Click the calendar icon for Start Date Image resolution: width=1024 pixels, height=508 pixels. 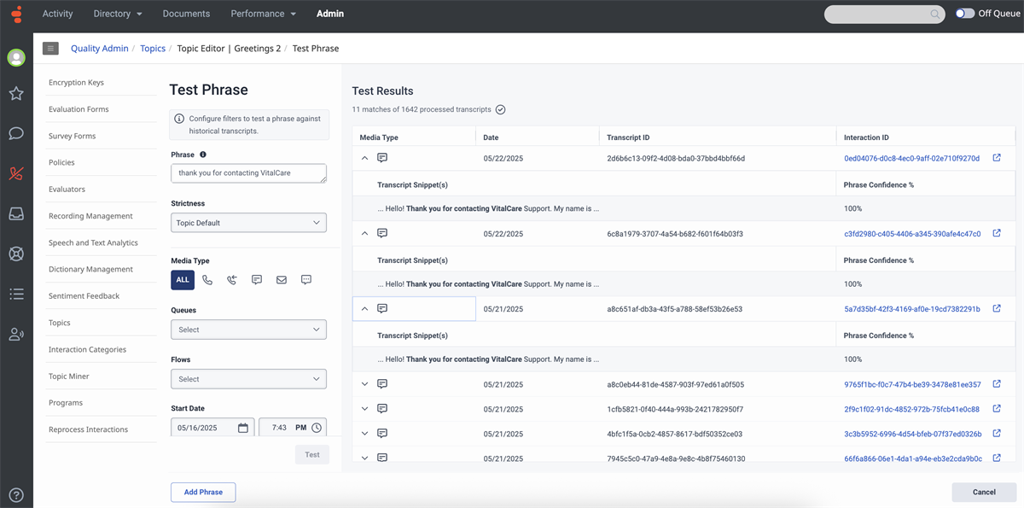(243, 428)
